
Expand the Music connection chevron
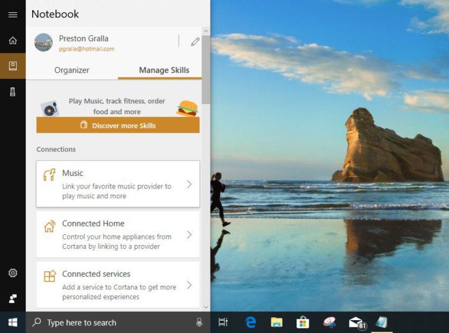pos(189,184)
